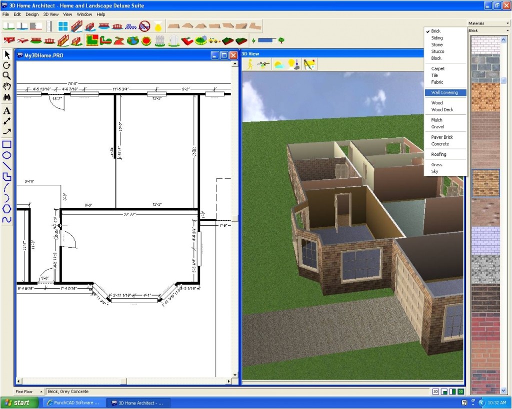Choose the Brick option with the checkmark
The width and height of the screenshot is (512, 409).
[x=436, y=30]
